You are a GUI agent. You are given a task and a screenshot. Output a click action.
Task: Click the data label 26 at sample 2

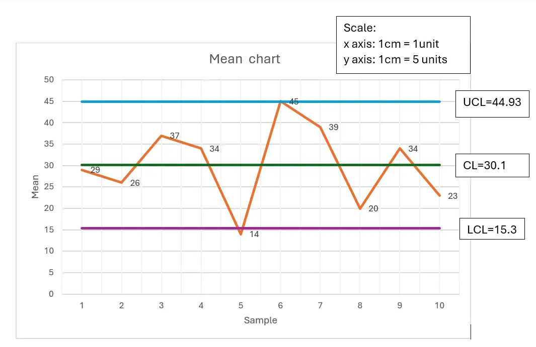tap(135, 183)
